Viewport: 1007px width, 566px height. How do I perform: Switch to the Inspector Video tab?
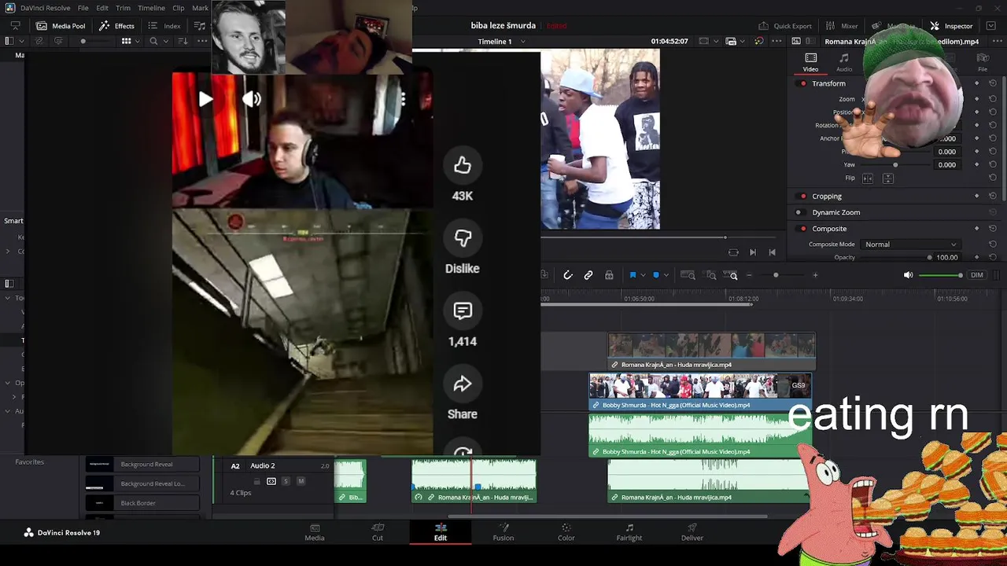click(810, 62)
